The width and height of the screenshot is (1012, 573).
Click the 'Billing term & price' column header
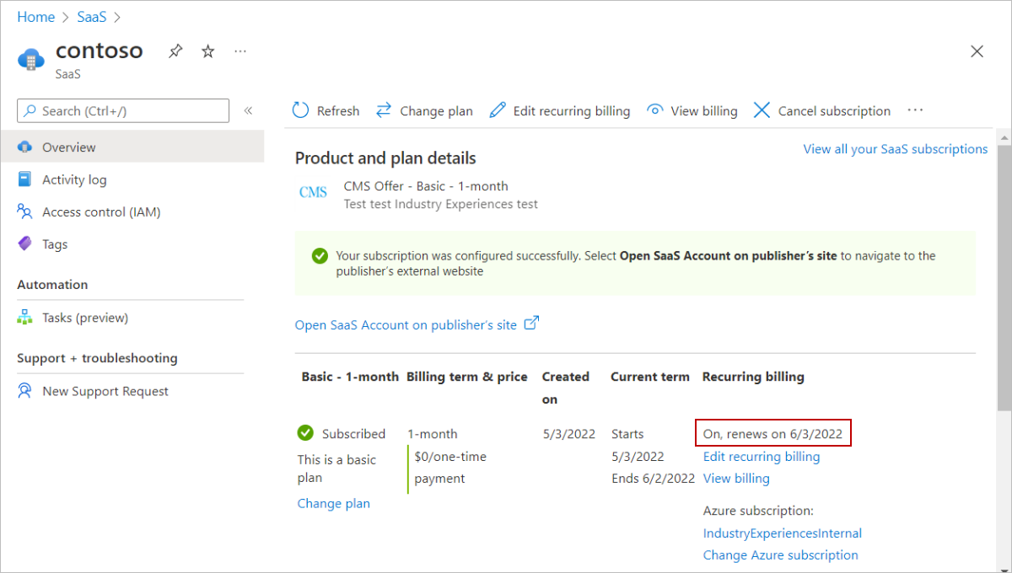click(466, 377)
